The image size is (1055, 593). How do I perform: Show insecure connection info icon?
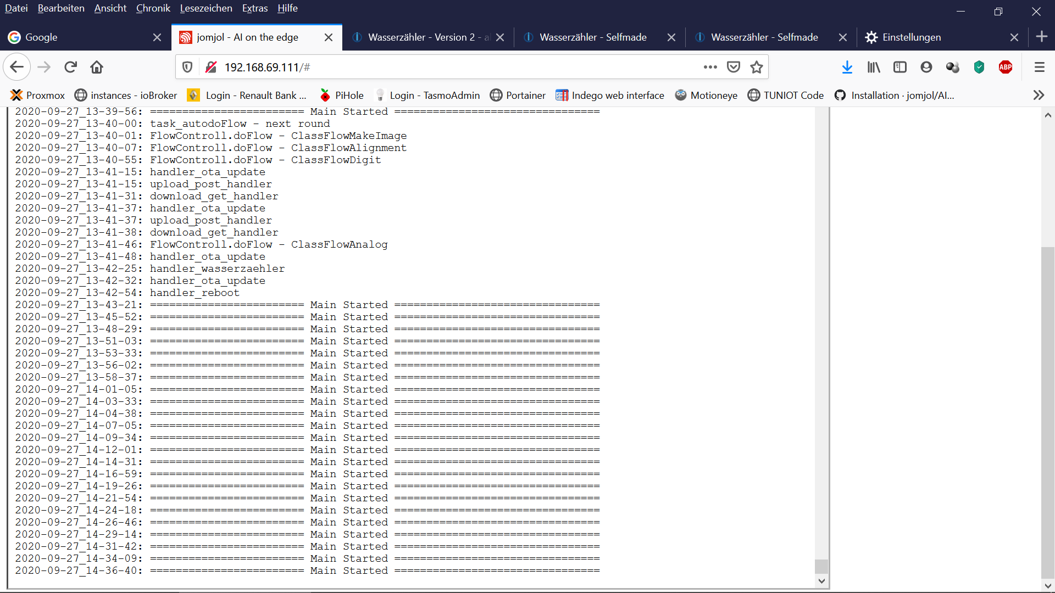click(x=211, y=67)
